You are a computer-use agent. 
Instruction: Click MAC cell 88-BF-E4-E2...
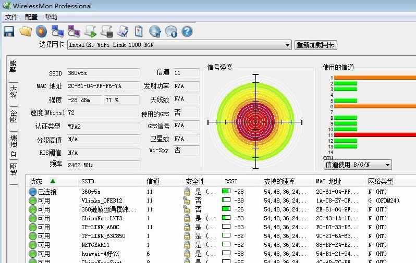[337, 245]
